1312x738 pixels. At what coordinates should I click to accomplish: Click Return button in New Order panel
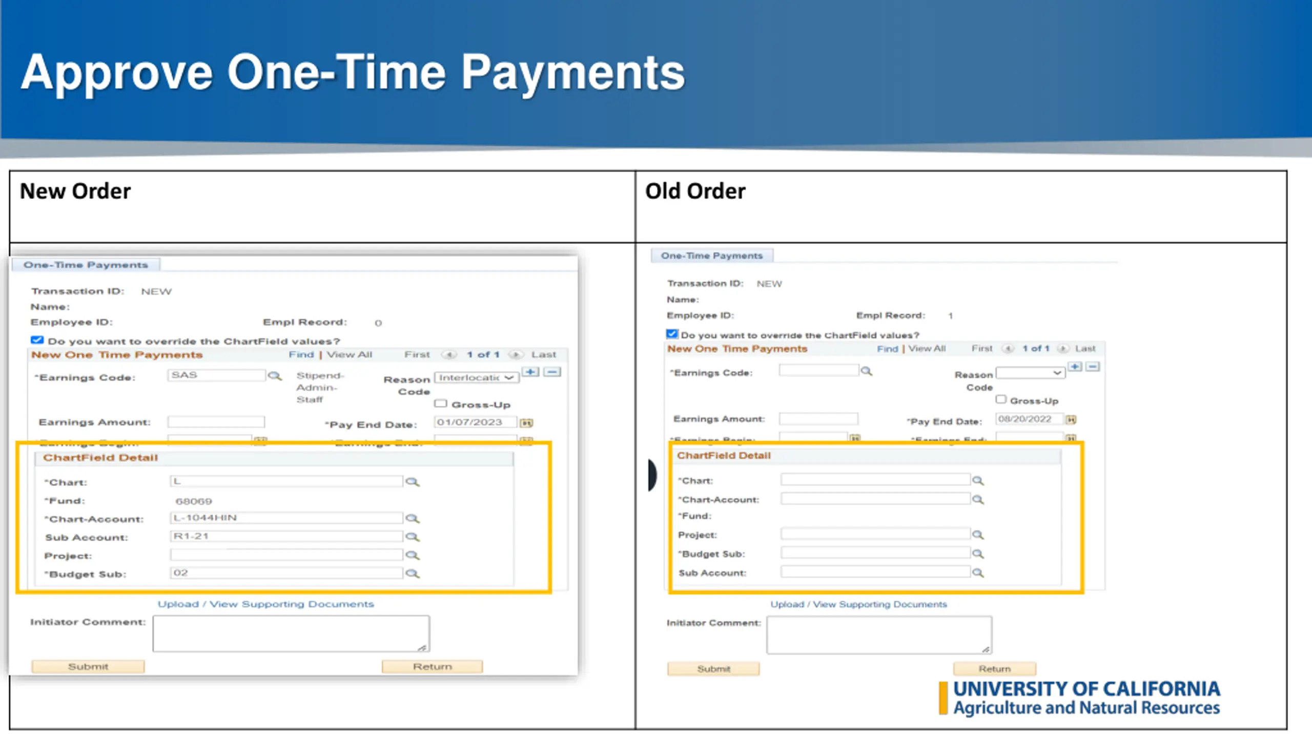(432, 667)
